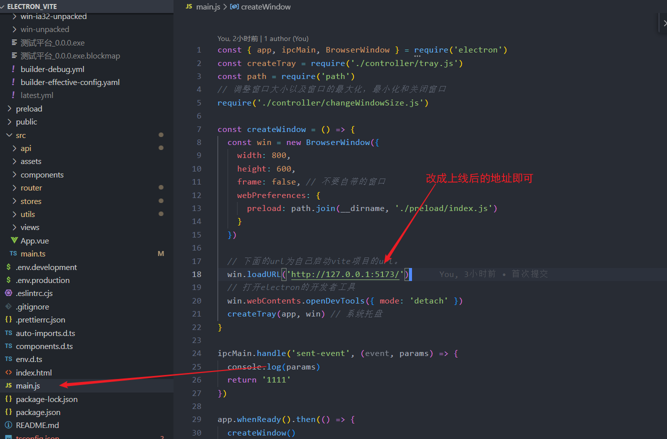Click the openDevTools call on line 20
The height and width of the screenshot is (439, 667).
[x=335, y=301]
